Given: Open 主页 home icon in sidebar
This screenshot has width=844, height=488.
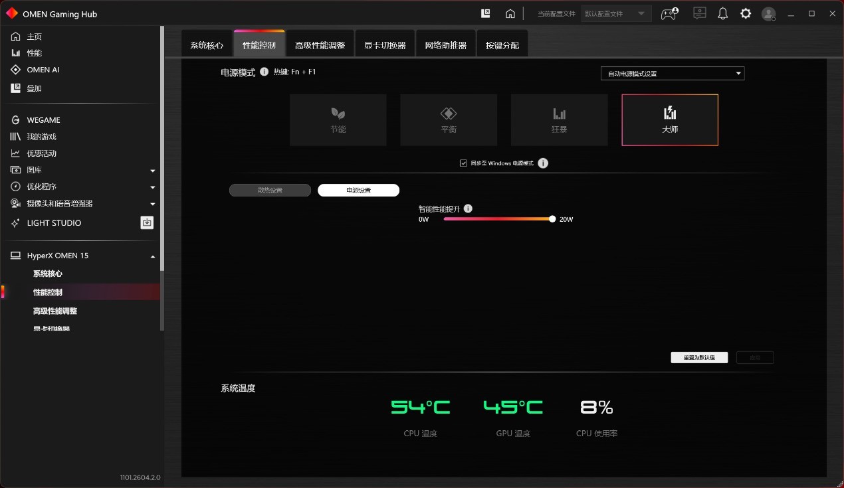Looking at the screenshot, I should click(x=15, y=37).
